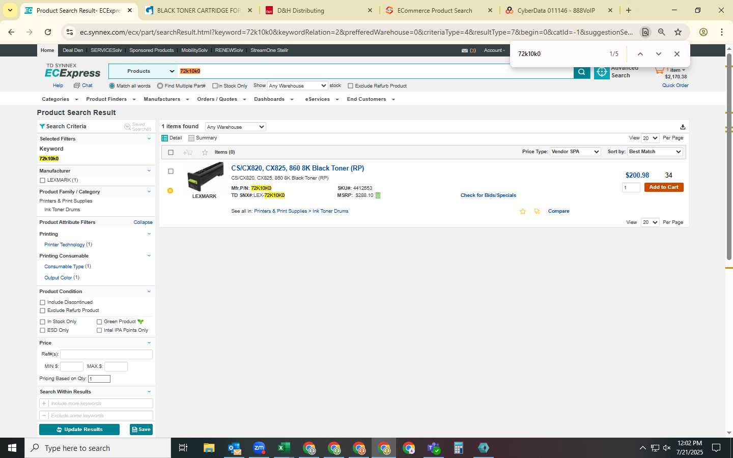The image size is (733, 458).
Task: Open the Categories menu
Action: point(60,99)
